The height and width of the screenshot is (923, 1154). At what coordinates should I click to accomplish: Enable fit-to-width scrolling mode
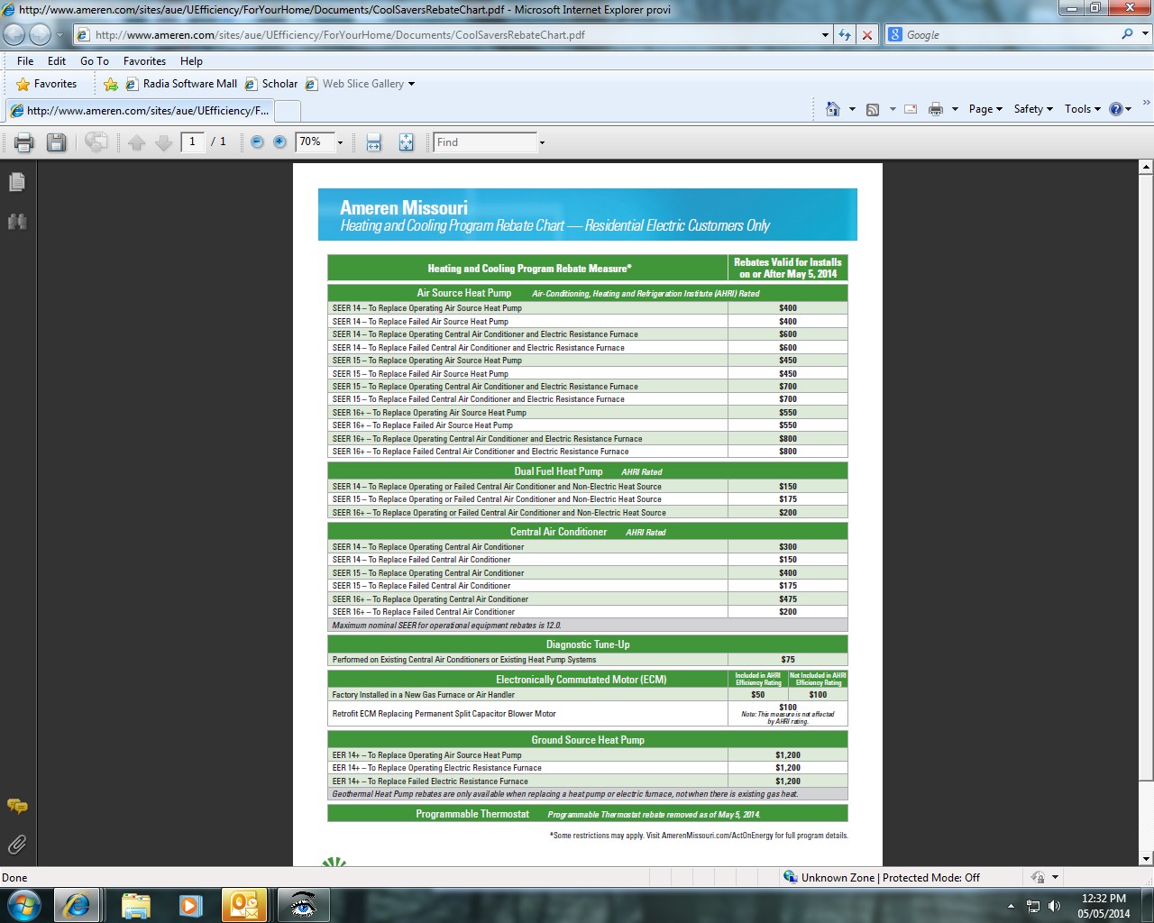point(373,142)
